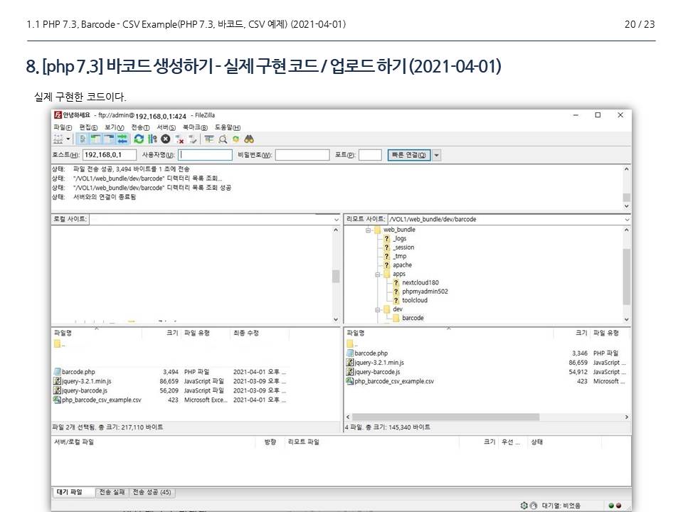Open the 보기(V) menu
This screenshot has height=512, width=683.
pos(114,127)
